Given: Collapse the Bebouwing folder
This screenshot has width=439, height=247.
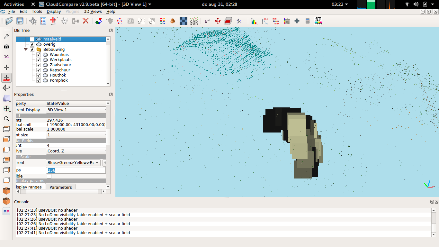Looking at the screenshot, I should pos(26,50).
